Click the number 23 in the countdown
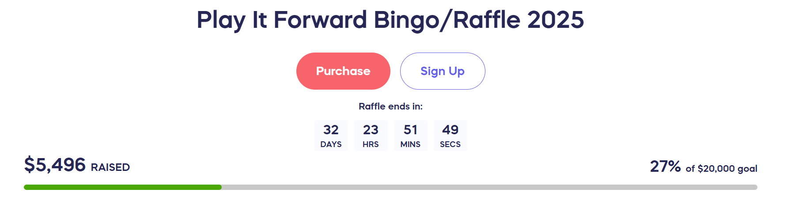 click(371, 130)
